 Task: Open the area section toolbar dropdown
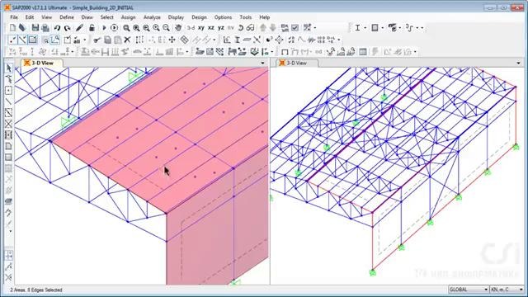tap(383, 28)
